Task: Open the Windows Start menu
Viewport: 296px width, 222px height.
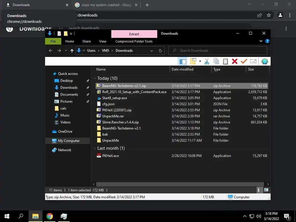Action: coord(7,216)
